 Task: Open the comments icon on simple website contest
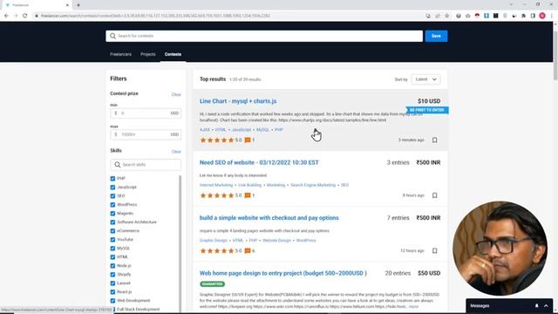pyautogui.click(x=248, y=250)
